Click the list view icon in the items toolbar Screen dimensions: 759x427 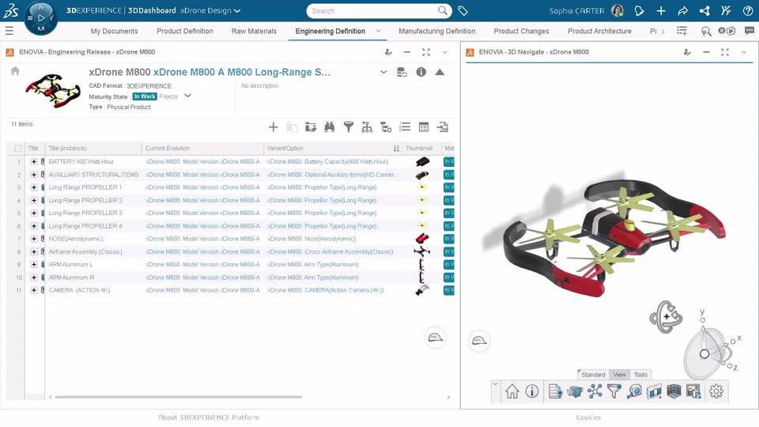(405, 127)
